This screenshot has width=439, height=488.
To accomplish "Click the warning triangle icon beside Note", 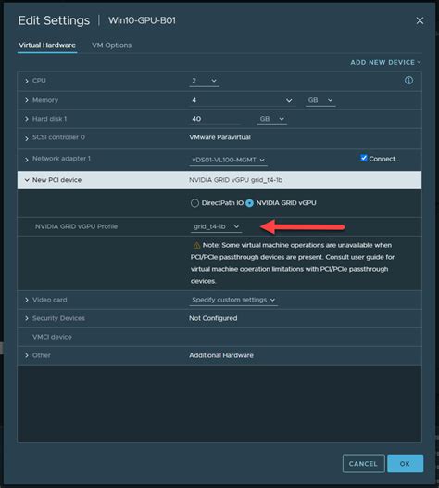I will pos(196,245).
